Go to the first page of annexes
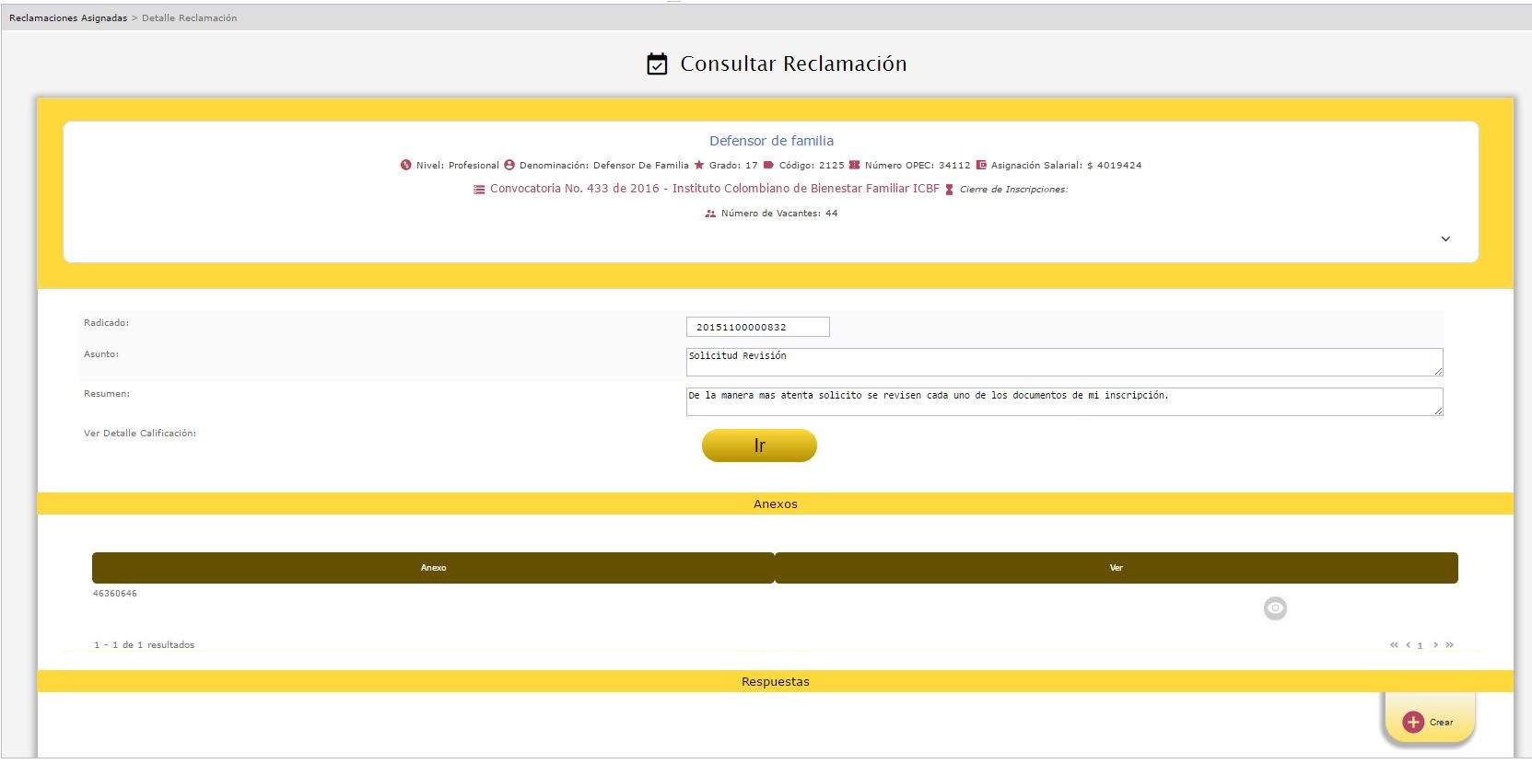This screenshot has height=764, width=1532. coord(1394,645)
